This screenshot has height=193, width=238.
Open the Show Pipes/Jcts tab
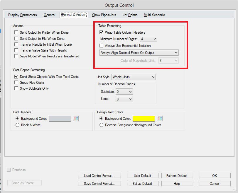tap(104, 15)
